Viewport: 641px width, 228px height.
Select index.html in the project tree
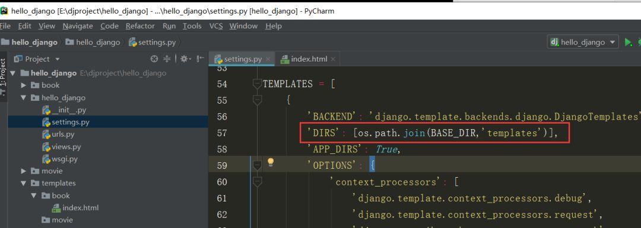81,208
